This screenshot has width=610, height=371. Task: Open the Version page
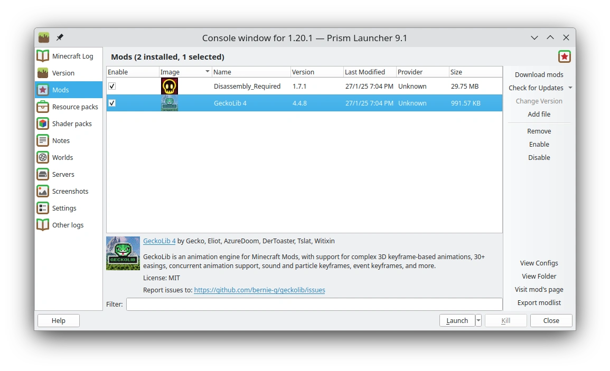click(63, 73)
